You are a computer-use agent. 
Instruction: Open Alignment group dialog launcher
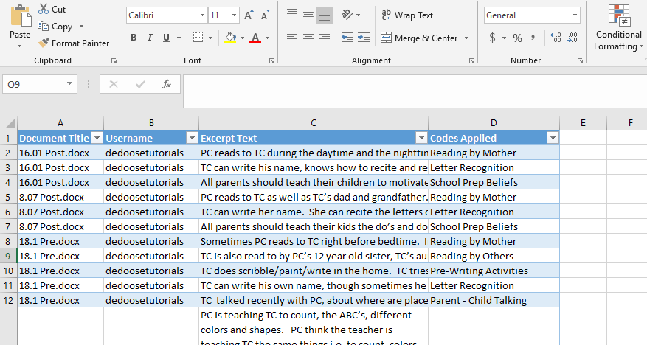pos(471,60)
